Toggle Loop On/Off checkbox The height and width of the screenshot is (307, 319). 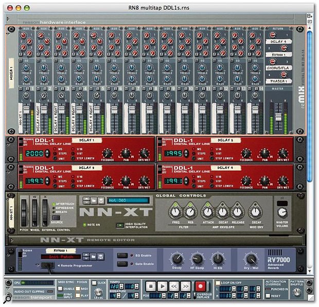(x=218, y=283)
